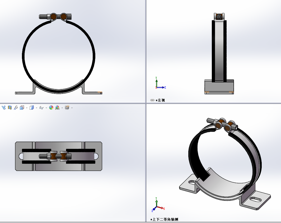The height and width of the screenshot is (223, 281).
Task: Expand the Apply Scene dropdown arrow
Action: (x=62, y=108)
